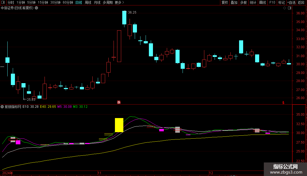This screenshot has height=176, width=307.
Task: Select the 15分钟 period
Action: point(43,2)
